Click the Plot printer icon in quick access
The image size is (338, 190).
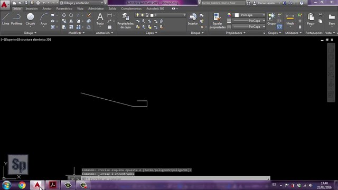pos(38,3)
